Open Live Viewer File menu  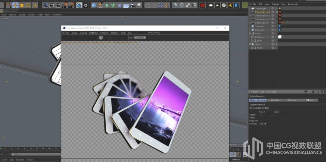(68, 33)
